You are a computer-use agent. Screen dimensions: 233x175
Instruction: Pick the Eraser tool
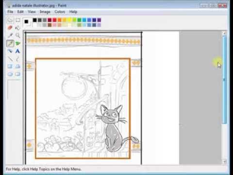coord(10,28)
